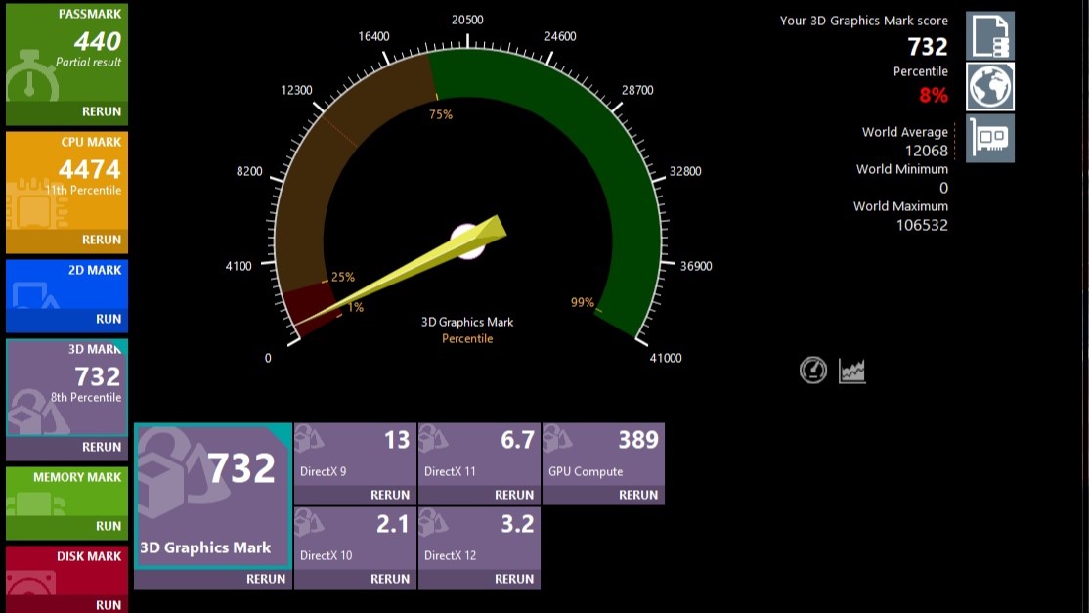Select the CPU Mark 4474 score
Image resolution: width=1089 pixels, height=613 pixels.
pyautogui.click(x=90, y=169)
